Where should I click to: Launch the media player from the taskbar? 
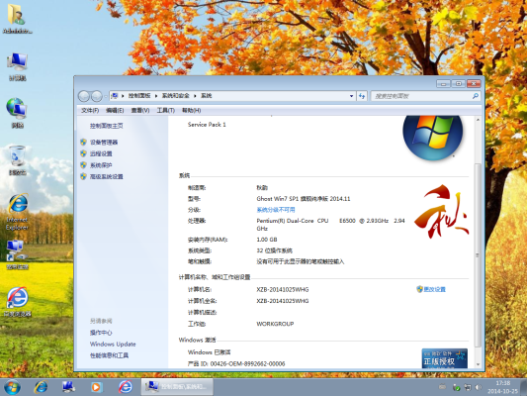click(96, 387)
